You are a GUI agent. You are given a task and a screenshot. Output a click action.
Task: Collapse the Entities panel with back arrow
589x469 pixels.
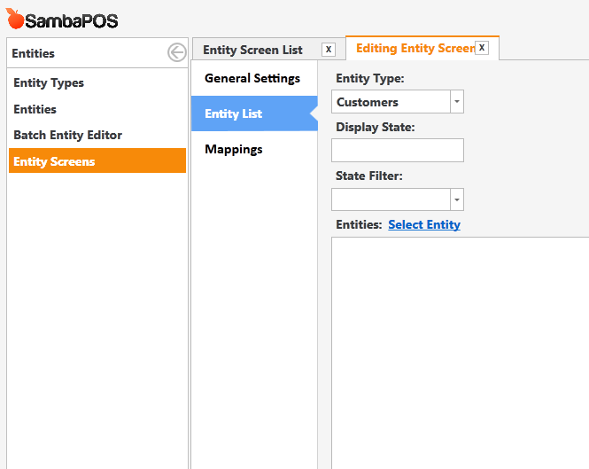click(x=177, y=52)
